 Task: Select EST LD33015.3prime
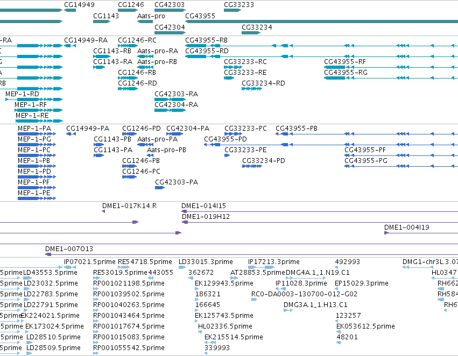pyautogui.click(x=206, y=262)
